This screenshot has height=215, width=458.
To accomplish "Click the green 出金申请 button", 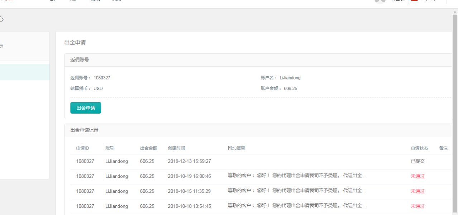I will pos(86,108).
